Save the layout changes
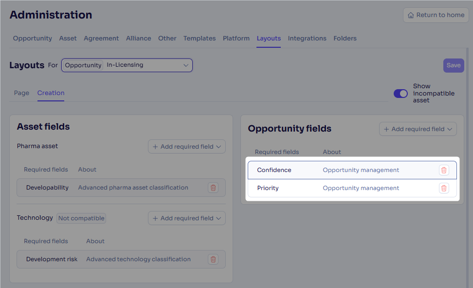 [x=454, y=65]
